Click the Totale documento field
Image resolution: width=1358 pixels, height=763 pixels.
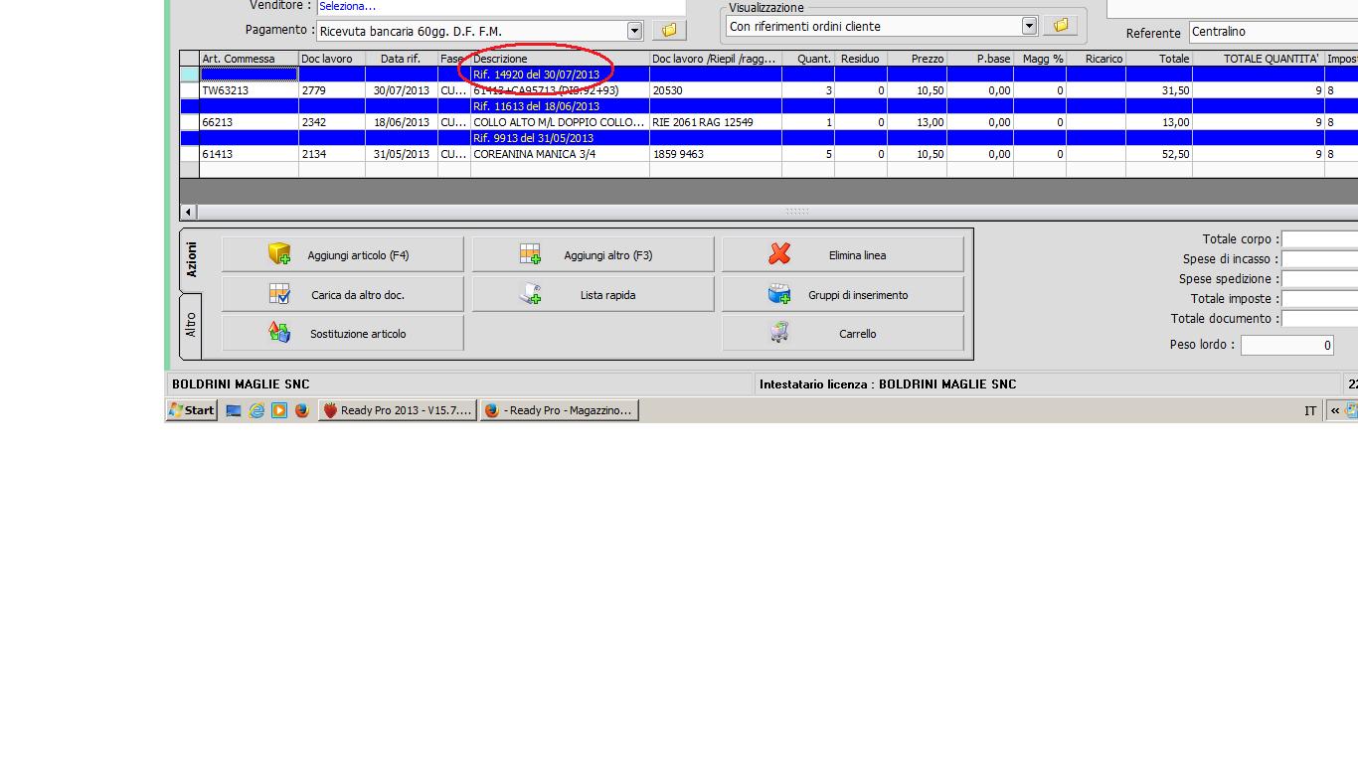[1319, 319]
